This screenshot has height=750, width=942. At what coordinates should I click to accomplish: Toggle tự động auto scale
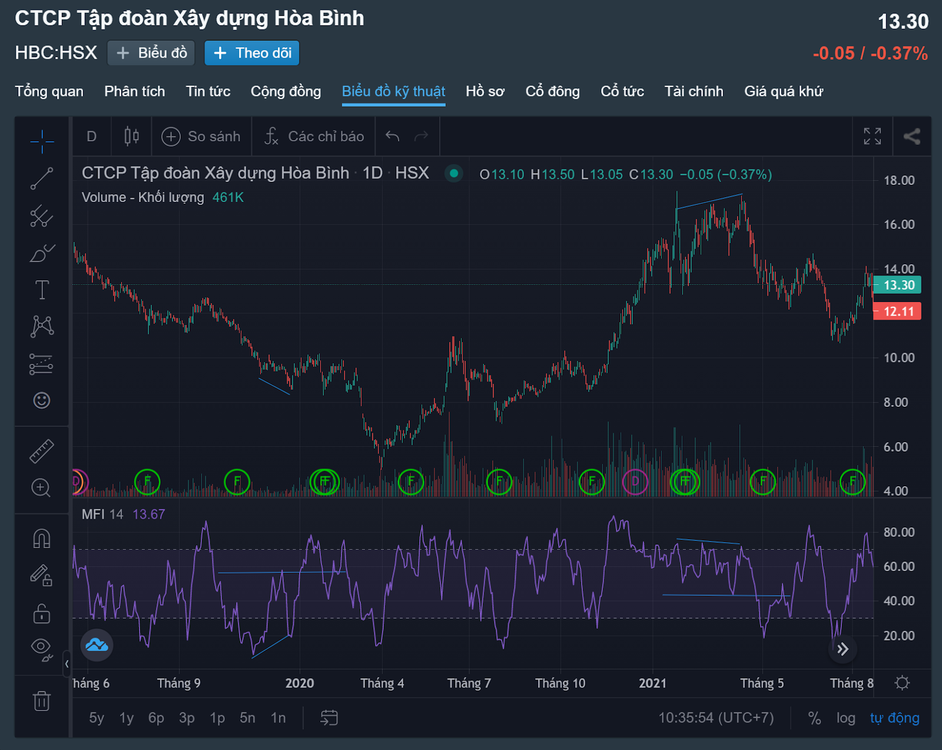pos(895,718)
